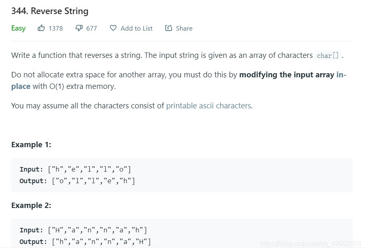Screen dimensions: 365x251
Task: Click the share icon next to Share
Action: (168, 28)
